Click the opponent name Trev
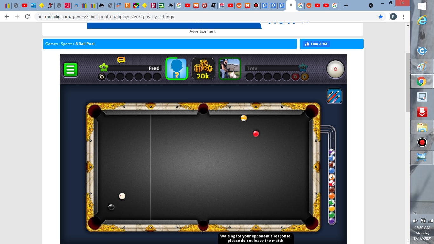 pos(252,68)
